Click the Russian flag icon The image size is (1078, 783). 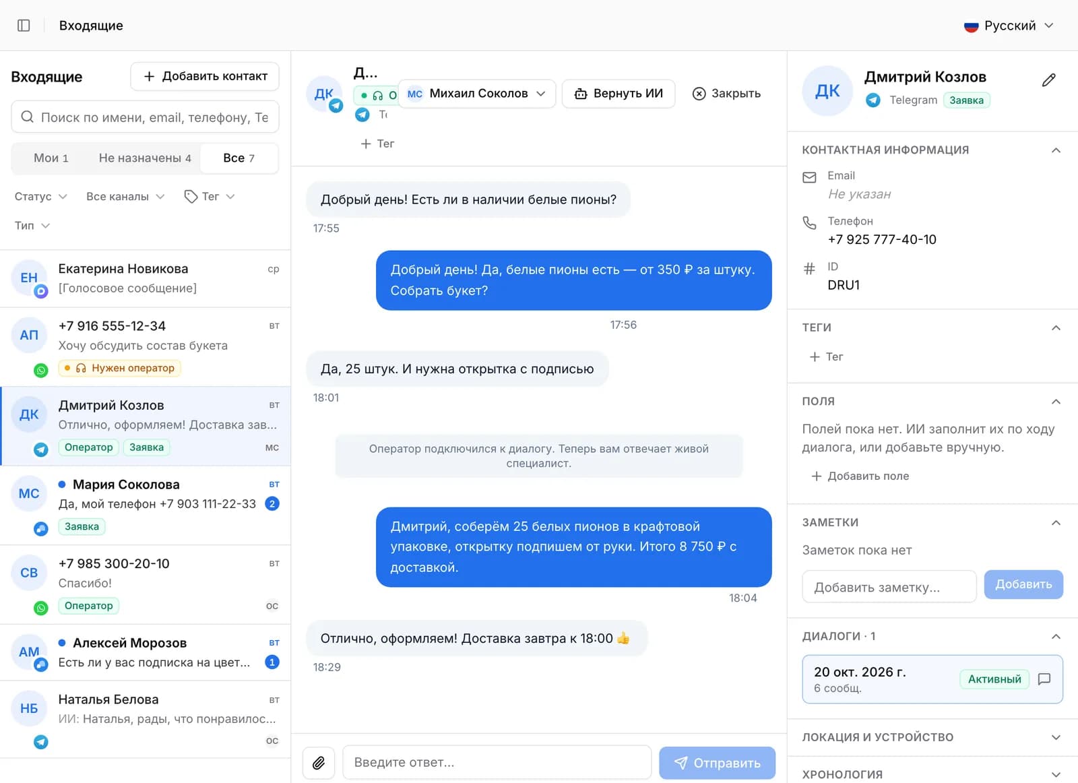point(971,26)
